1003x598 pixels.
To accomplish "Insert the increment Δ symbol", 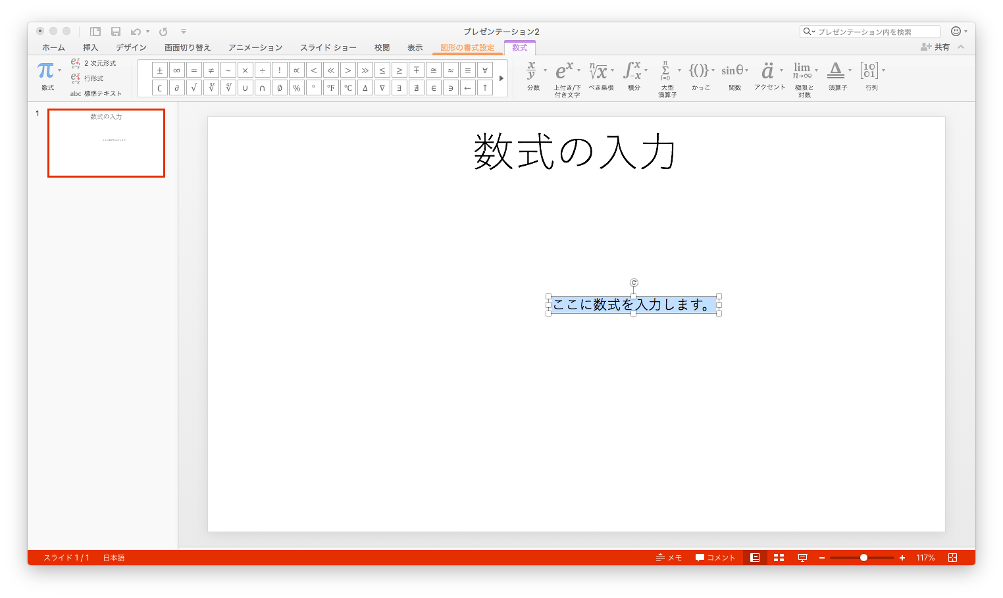I will click(365, 87).
